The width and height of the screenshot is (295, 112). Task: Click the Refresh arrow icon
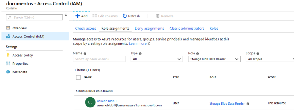pos(125,16)
